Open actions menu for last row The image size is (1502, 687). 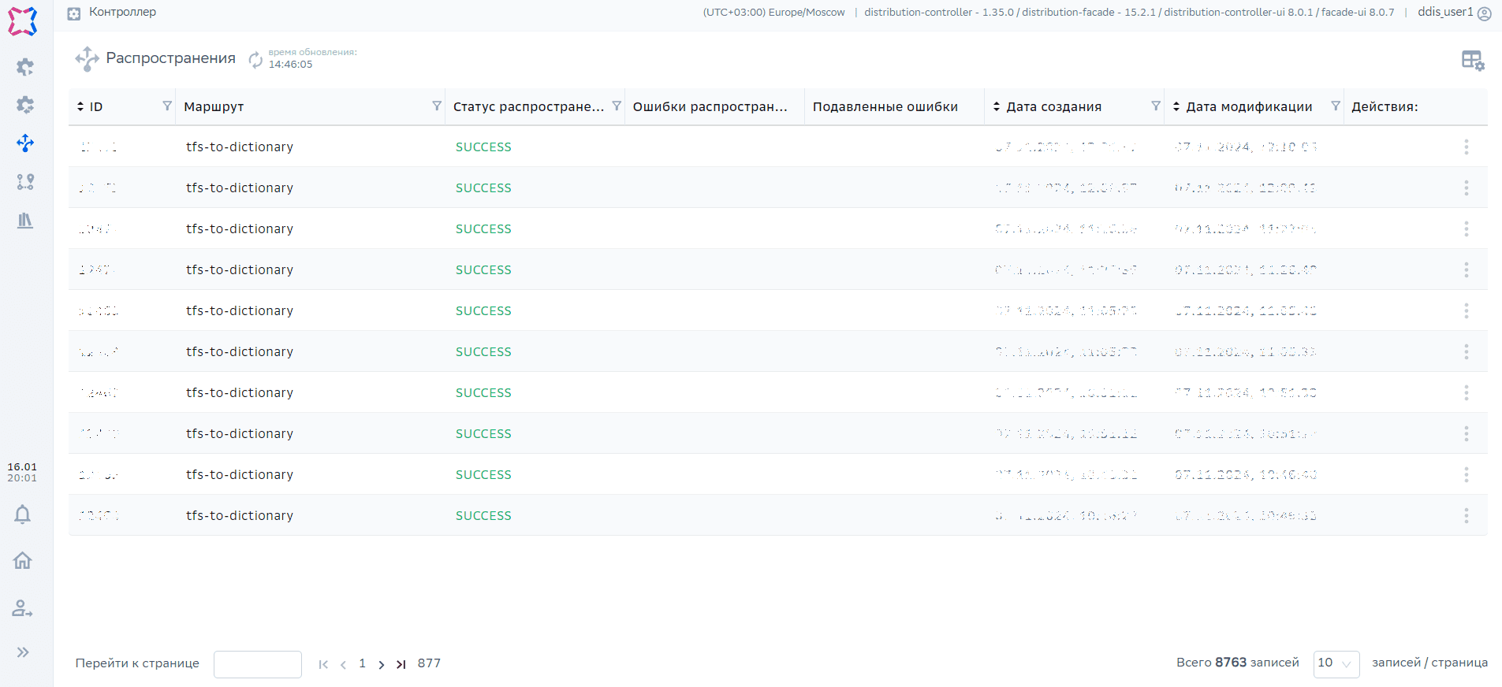coord(1466,516)
